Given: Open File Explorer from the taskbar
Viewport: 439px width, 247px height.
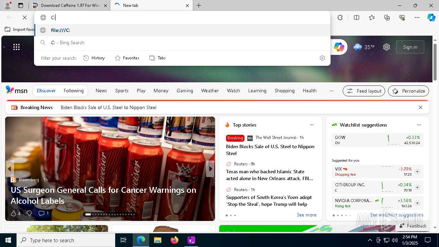Looking at the screenshot, I should coord(157,240).
